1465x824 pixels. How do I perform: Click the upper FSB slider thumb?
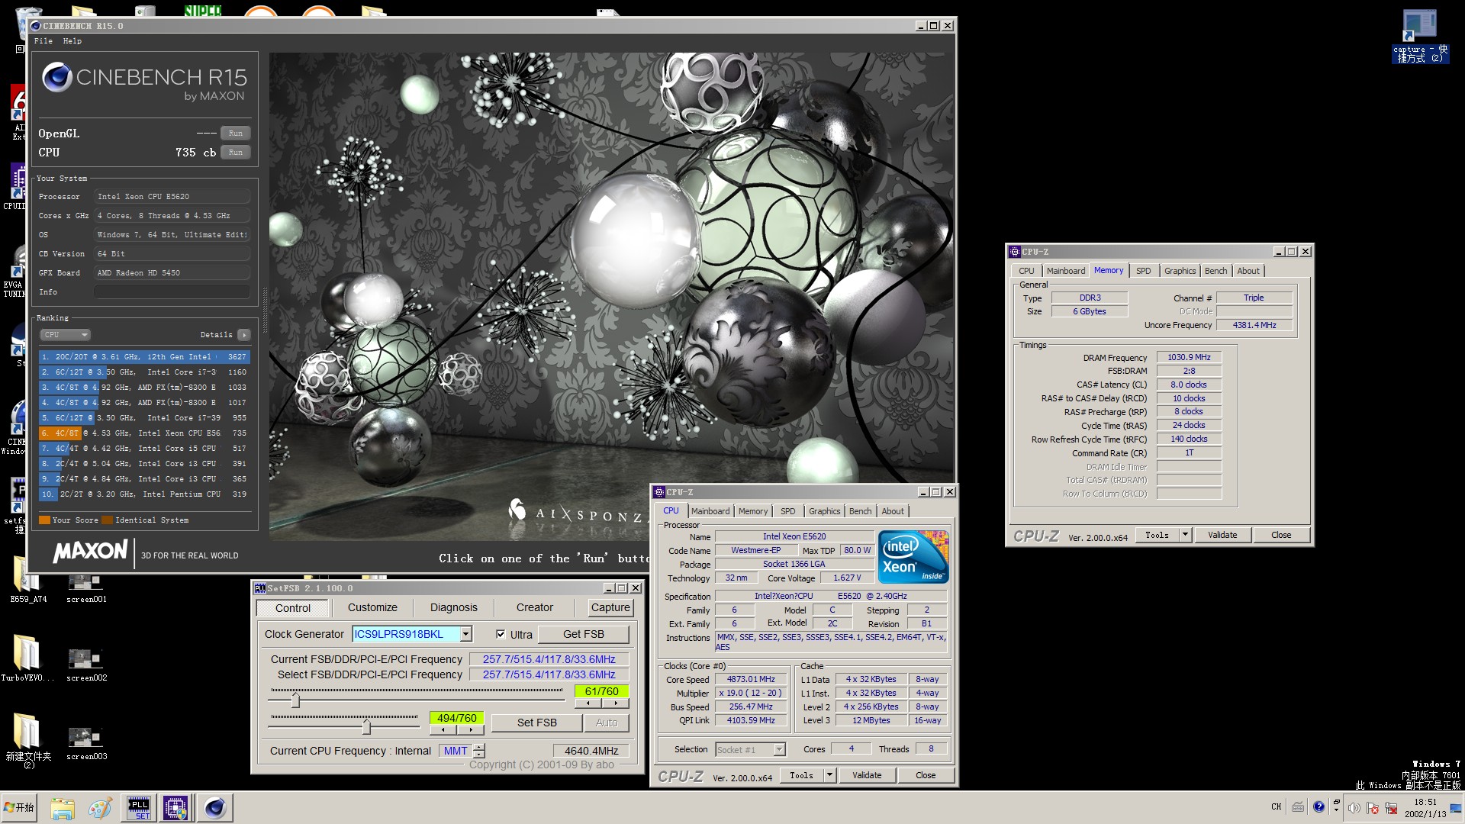[x=295, y=700]
